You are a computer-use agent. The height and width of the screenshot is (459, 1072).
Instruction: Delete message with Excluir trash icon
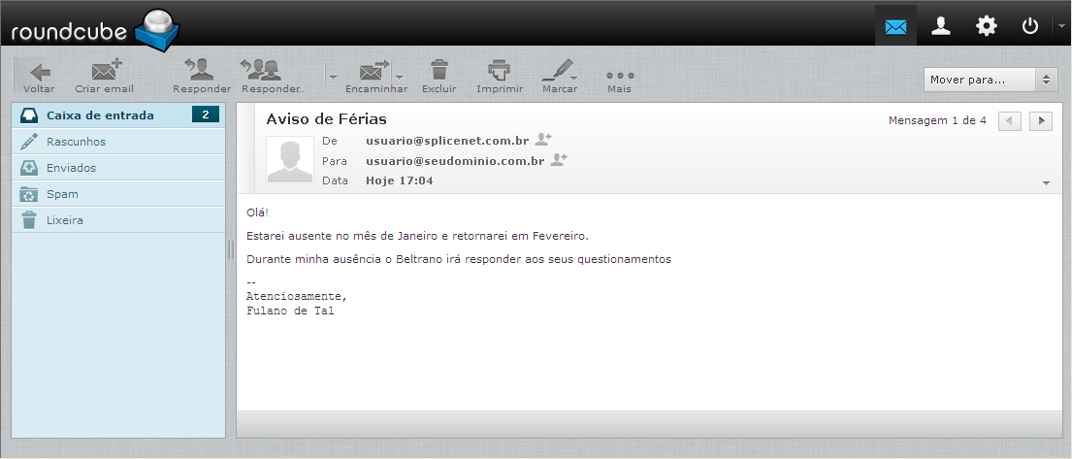tap(439, 71)
